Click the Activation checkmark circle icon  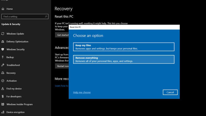[x=3, y=81]
